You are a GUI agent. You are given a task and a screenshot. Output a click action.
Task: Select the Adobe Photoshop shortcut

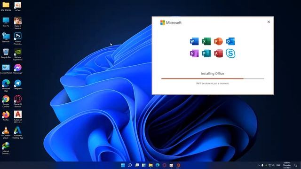pos(18,38)
